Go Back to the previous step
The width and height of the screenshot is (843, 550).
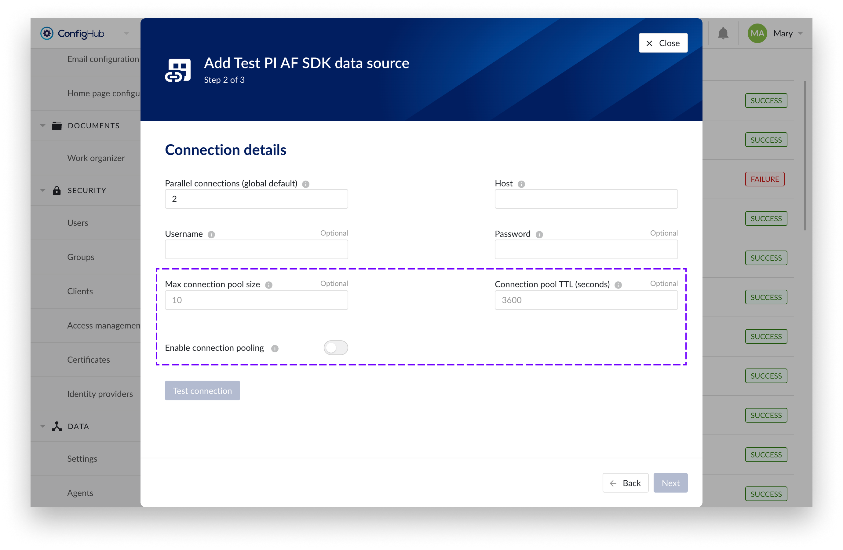pos(626,483)
